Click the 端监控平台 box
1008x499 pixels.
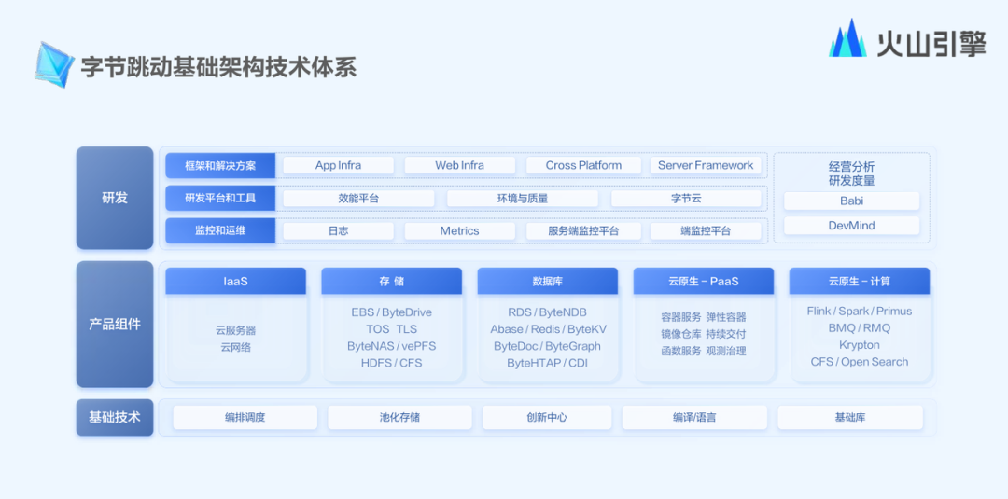pyautogui.click(x=706, y=231)
